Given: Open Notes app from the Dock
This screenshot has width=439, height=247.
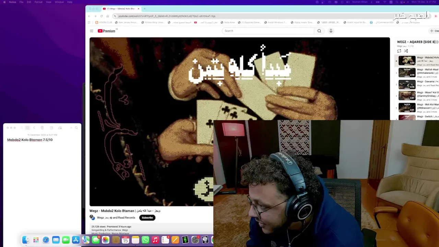Looking at the screenshot, I should tap(135, 240).
